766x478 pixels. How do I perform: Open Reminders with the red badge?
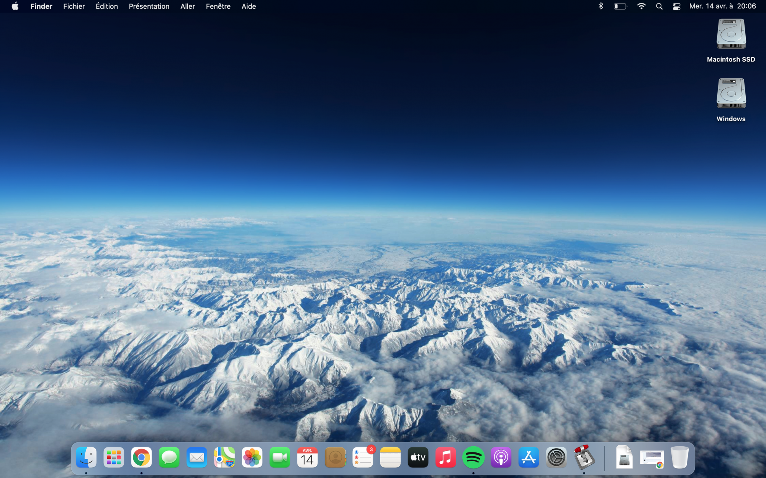(x=362, y=457)
